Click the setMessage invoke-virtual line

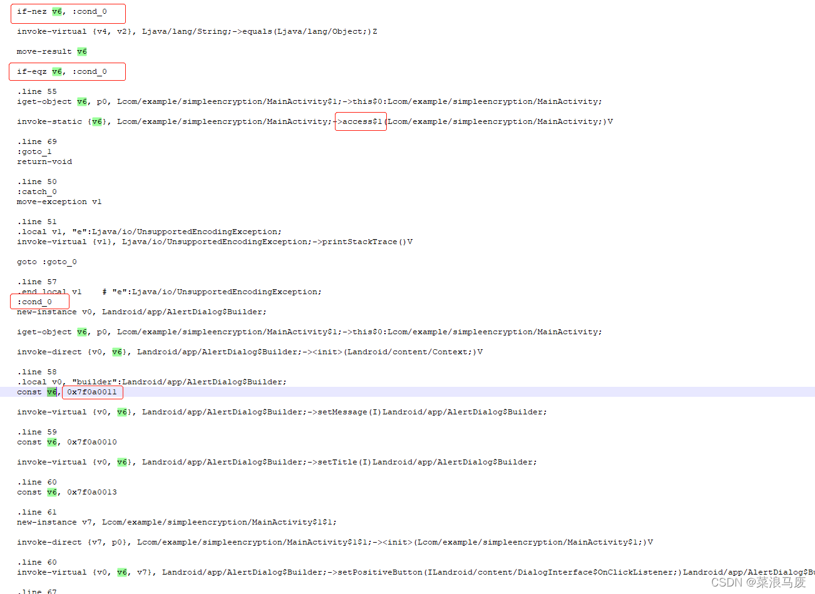[282, 412]
